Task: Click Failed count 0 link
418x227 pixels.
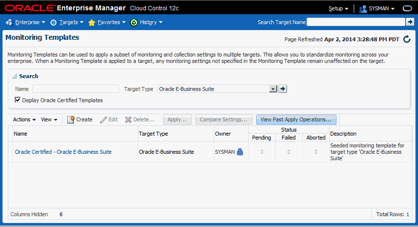Action: (x=288, y=152)
